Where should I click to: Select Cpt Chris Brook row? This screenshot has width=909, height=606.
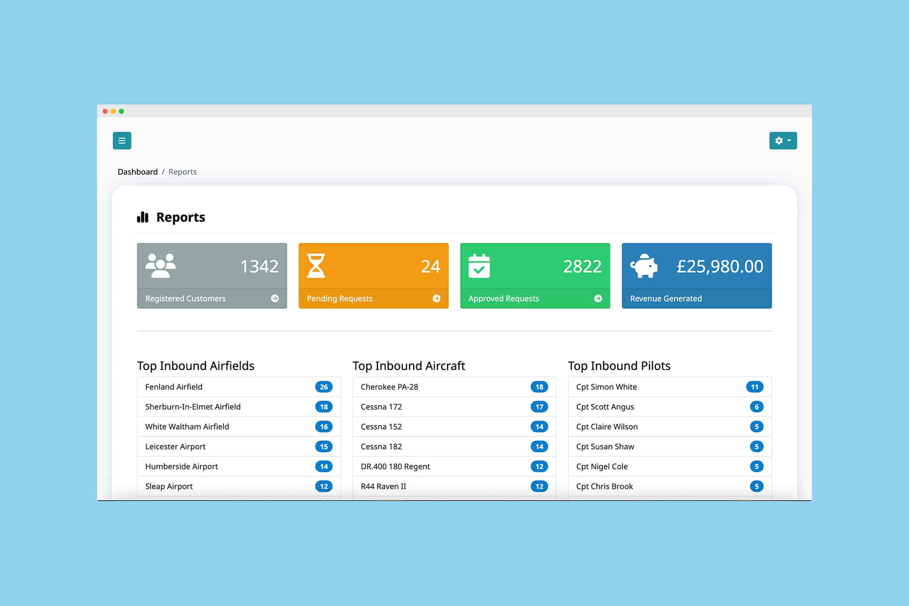pyautogui.click(x=670, y=486)
